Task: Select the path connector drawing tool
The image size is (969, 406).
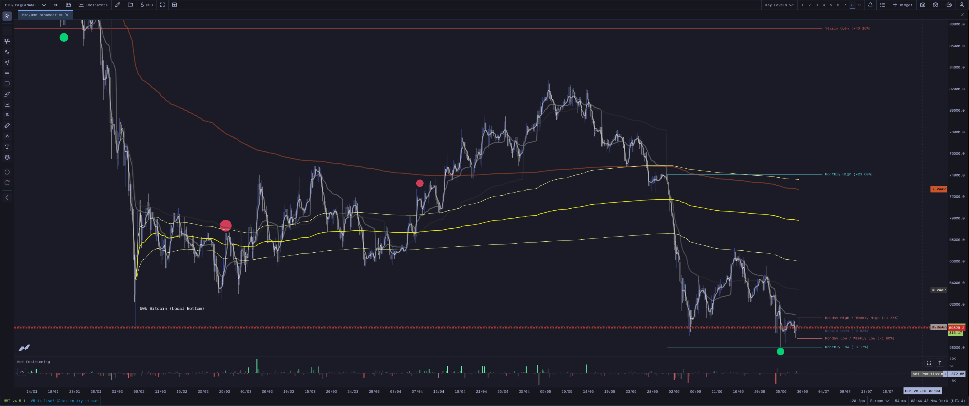Action: coord(7,52)
